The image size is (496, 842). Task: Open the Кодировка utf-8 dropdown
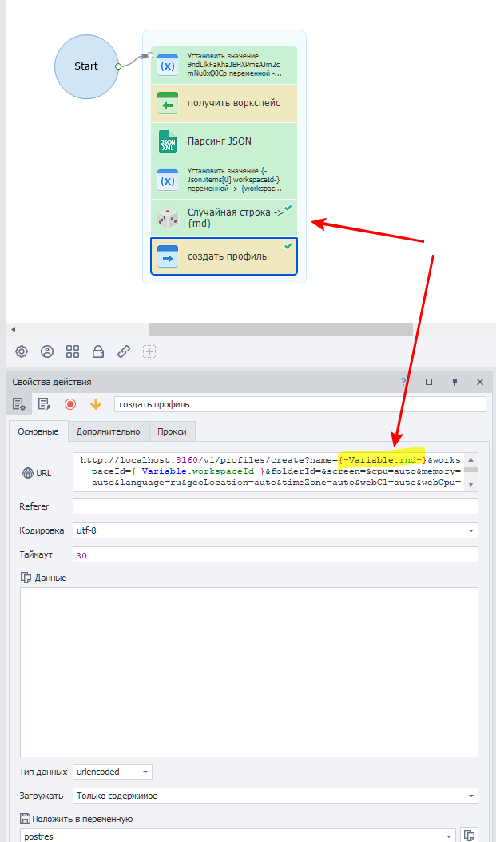tap(276, 530)
